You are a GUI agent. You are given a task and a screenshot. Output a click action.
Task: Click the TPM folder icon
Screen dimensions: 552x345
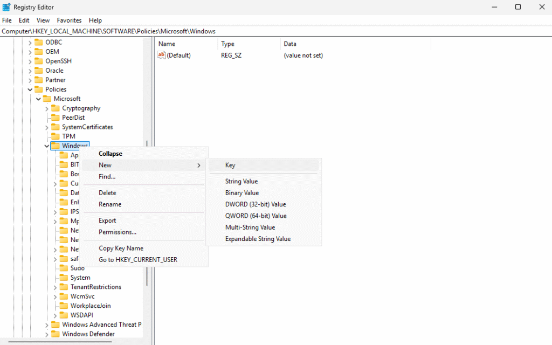(x=55, y=136)
